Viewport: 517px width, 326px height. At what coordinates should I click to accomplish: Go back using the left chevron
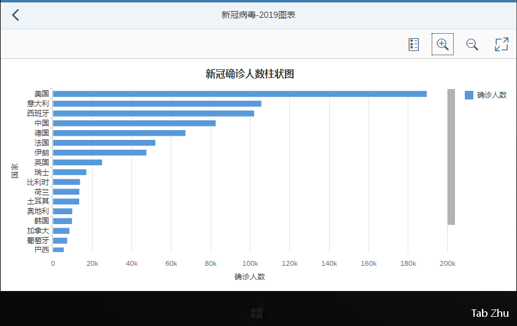click(x=15, y=15)
